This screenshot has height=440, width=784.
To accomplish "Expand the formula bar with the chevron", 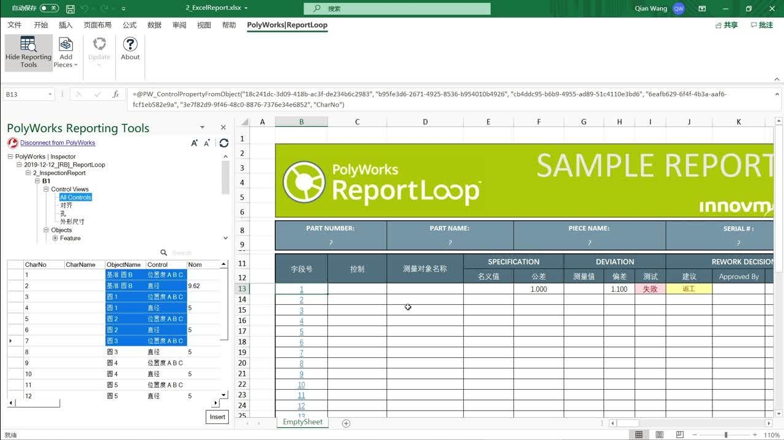I will (777, 94).
